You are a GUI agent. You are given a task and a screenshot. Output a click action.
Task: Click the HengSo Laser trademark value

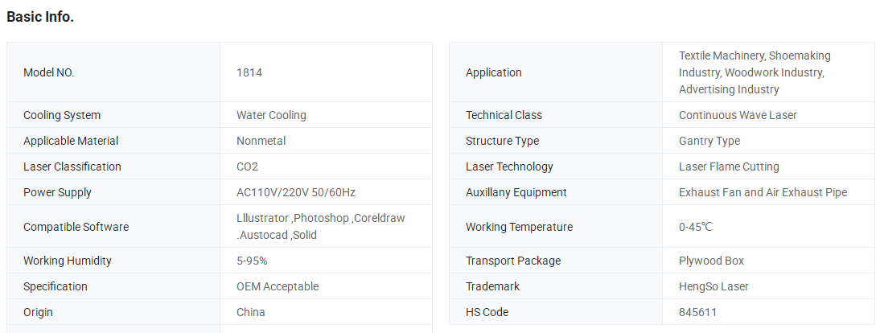pyautogui.click(x=713, y=286)
